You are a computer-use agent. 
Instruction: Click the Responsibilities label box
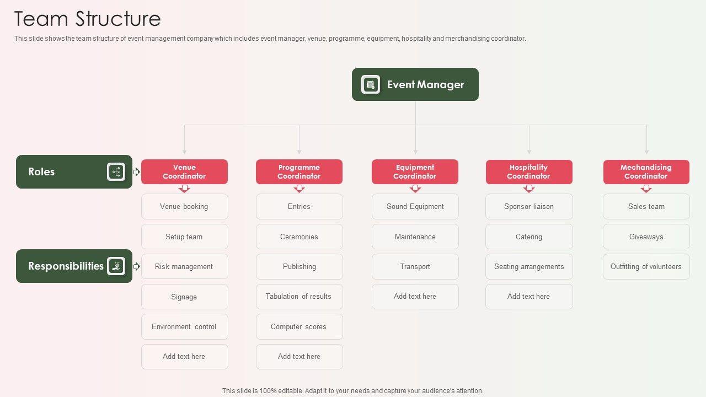[x=74, y=266]
